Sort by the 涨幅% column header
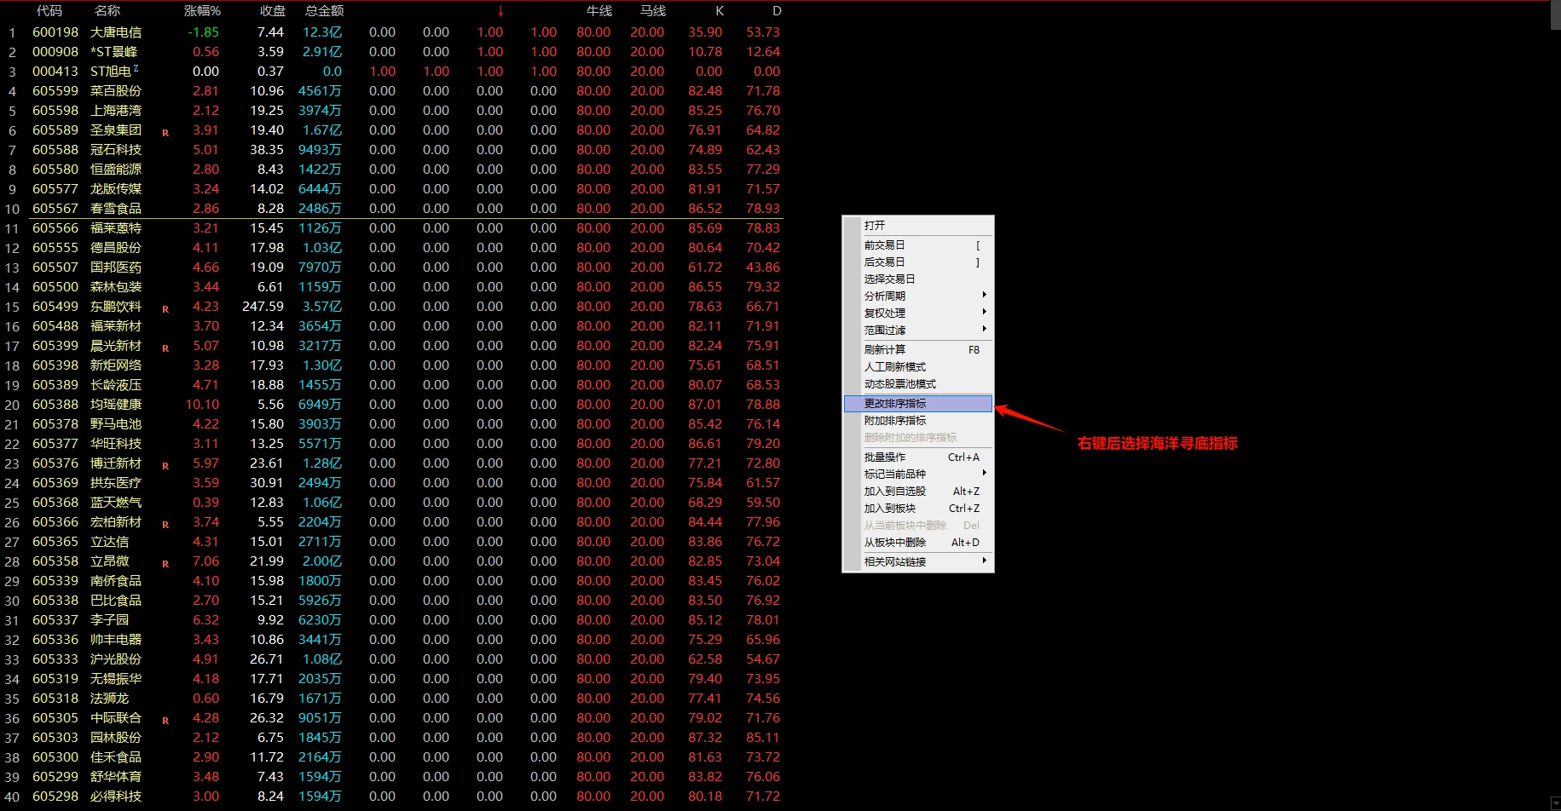The image size is (1561, 811). [202, 11]
